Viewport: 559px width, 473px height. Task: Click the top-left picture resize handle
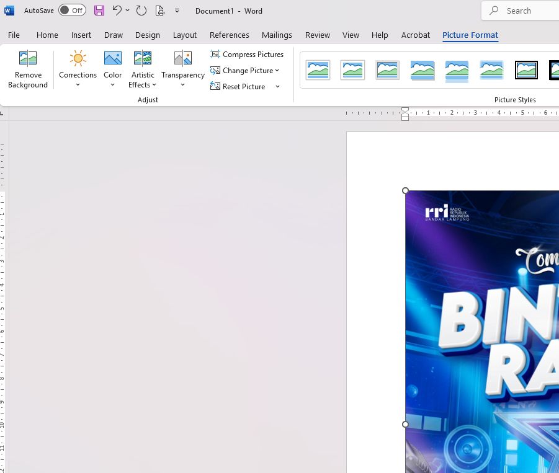click(405, 190)
